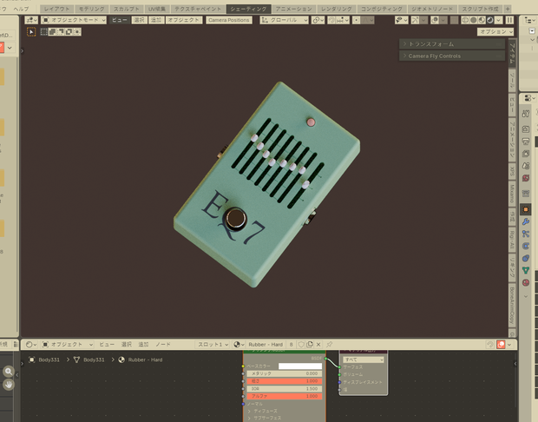Screen dimensions: 538x422
Task: Open the Modifiers wrench properties tab
Action: (526, 221)
